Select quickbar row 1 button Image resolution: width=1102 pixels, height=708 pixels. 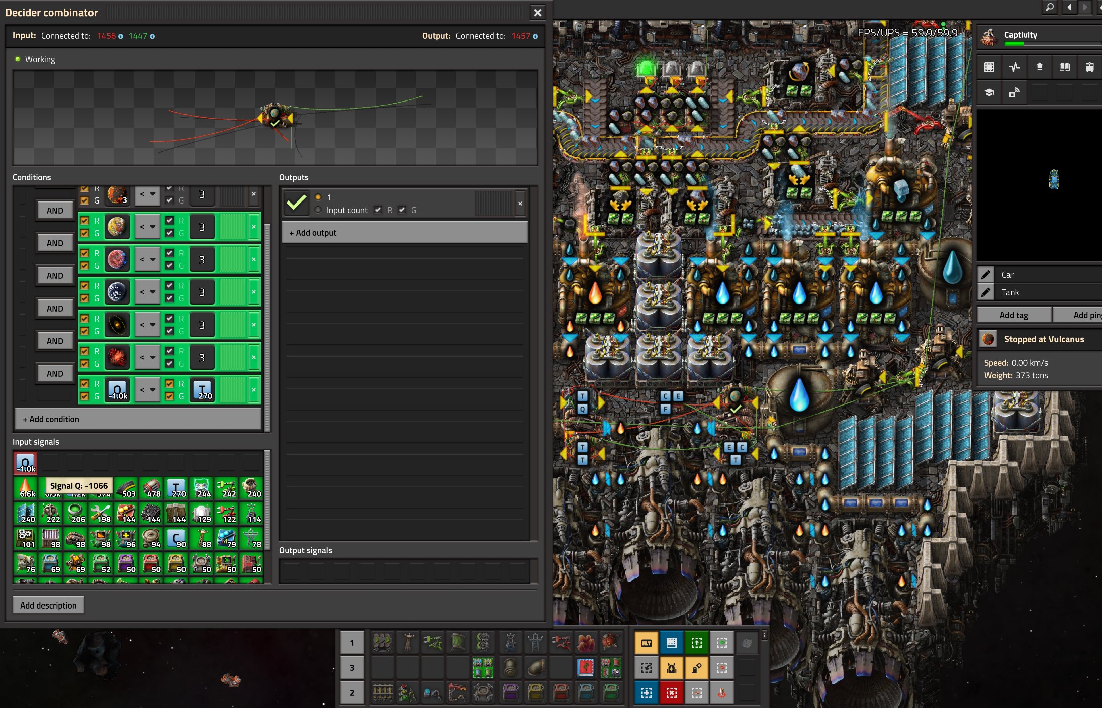[x=352, y=643]
